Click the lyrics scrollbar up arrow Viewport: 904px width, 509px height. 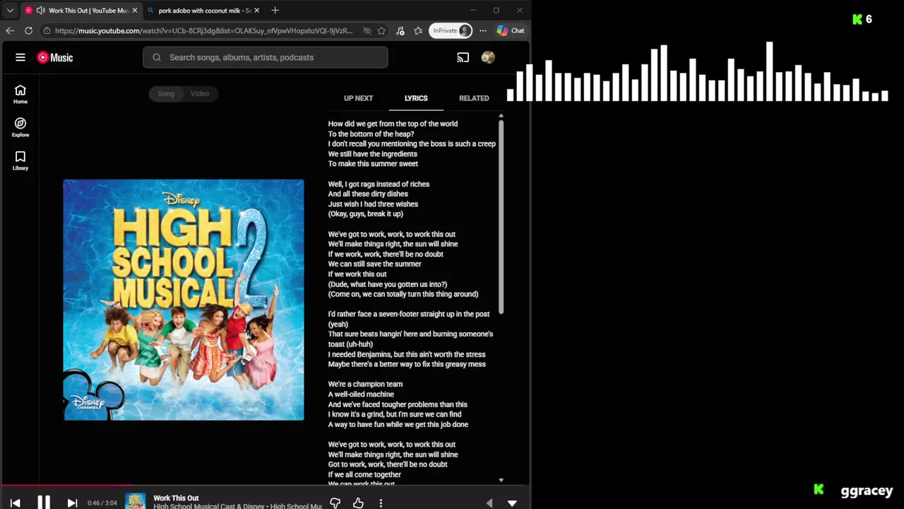click(501, 116)
